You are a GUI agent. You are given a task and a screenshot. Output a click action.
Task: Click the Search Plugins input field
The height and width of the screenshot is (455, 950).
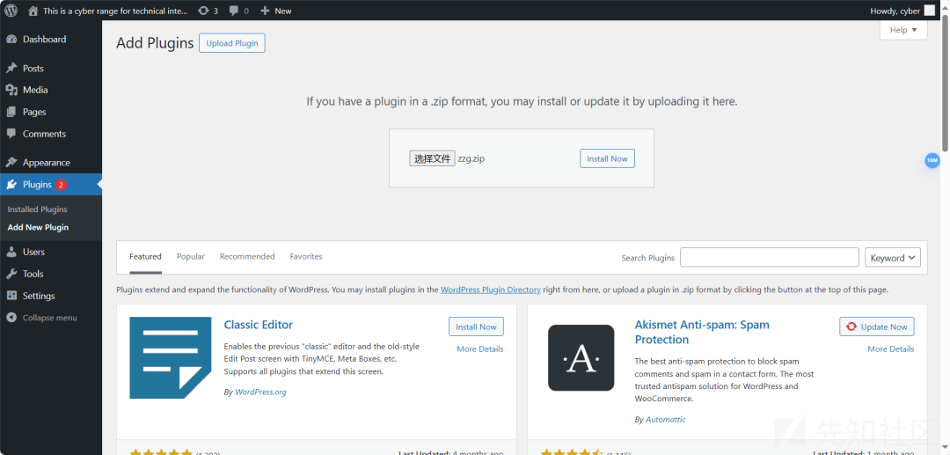(x=770, y=258)
